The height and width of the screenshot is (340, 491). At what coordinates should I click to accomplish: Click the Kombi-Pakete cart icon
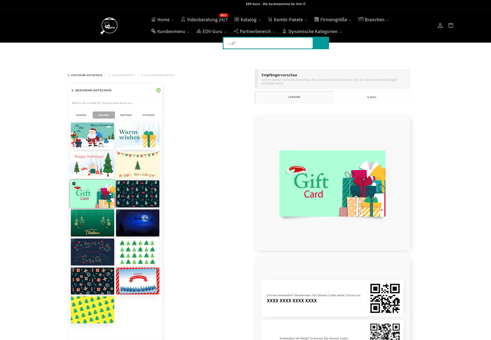click(x=270, y=19)
